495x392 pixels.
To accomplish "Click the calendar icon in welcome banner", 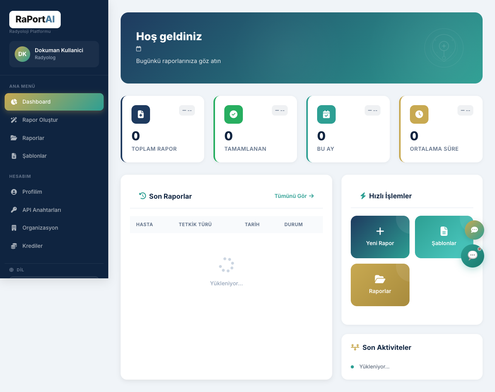I will [x=139, y=49].
